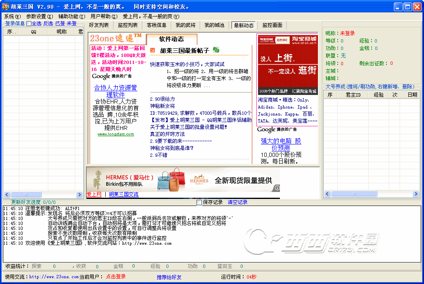Open the 爱上网 link below the ad
Screen dimensions: 424x284
[x=94, y=194]
